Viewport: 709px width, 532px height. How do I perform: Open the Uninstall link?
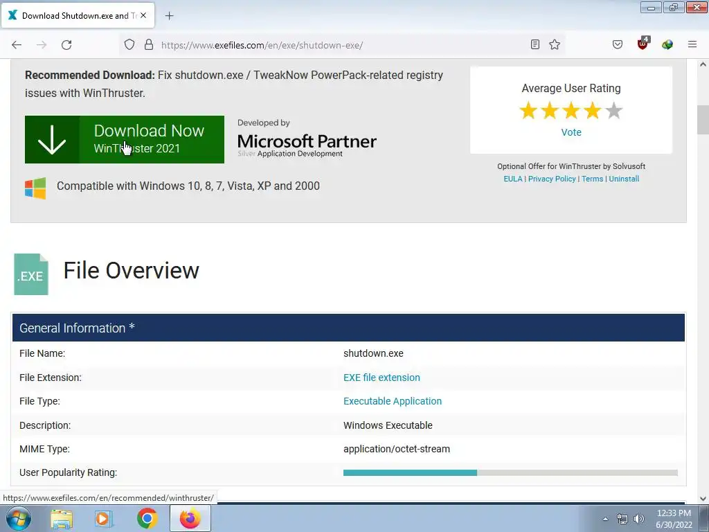[624, 179]
